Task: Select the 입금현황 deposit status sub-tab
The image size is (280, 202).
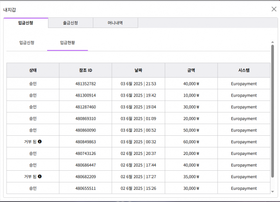Action: point(67,42)
